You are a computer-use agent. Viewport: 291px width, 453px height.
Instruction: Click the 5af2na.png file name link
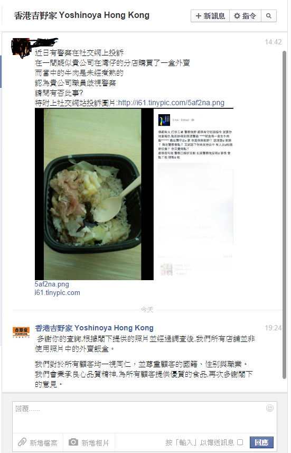pos(52,284)
